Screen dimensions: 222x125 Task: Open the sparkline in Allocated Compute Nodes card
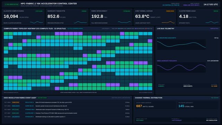click(x=36, y=22)
